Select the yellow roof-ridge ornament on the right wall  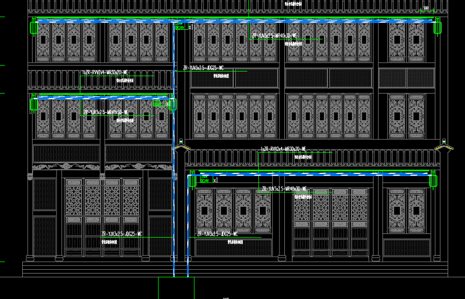[x=444, y=145]
